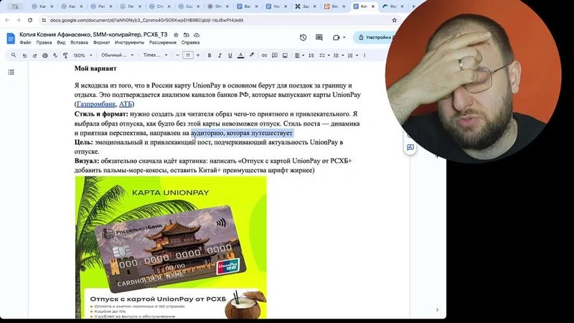Click the move to folder icon
Image resolution: width=574 pixels, height=323 pixels.
point(187,34)
